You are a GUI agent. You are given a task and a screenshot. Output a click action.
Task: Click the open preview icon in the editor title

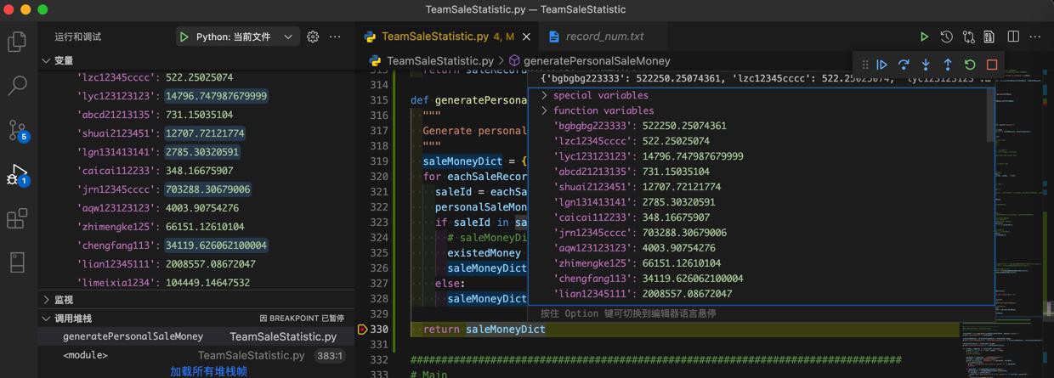point(989,37)
